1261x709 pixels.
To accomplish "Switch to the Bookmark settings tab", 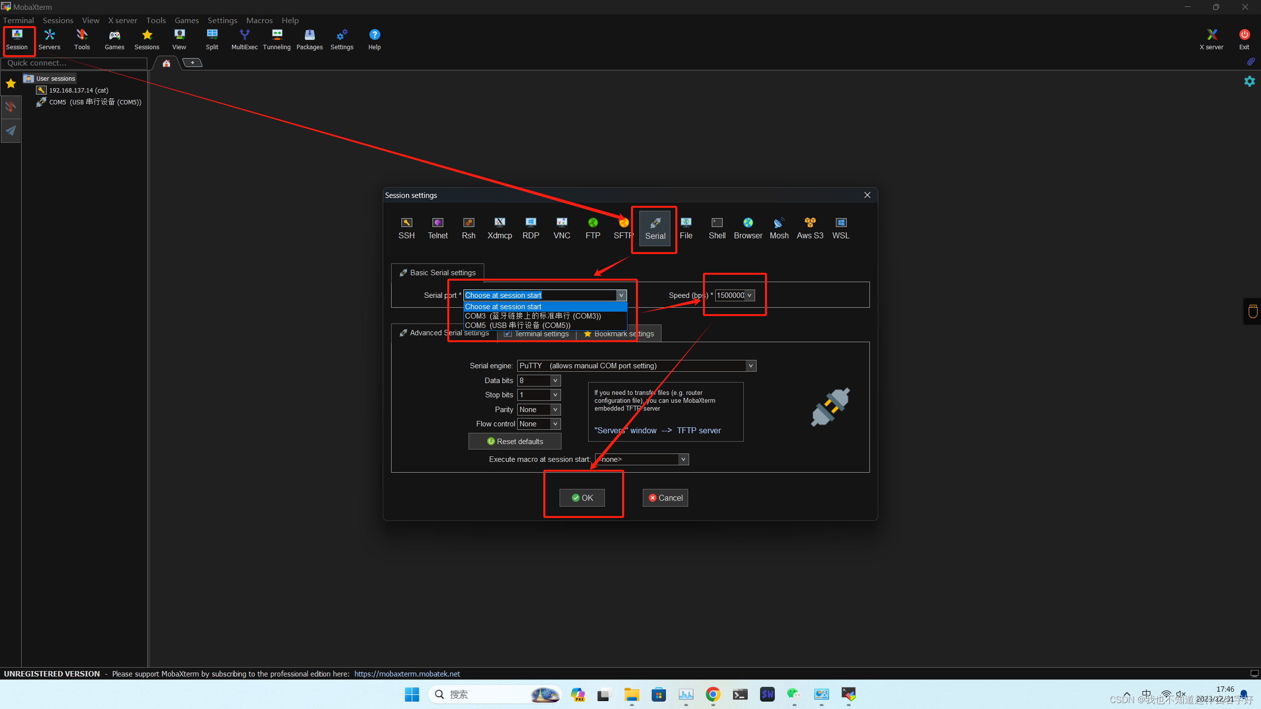I will pyautogui.click(x=624, y=334).
